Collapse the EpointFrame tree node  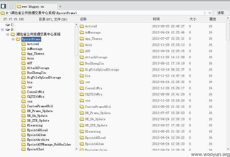pos(13,39)
